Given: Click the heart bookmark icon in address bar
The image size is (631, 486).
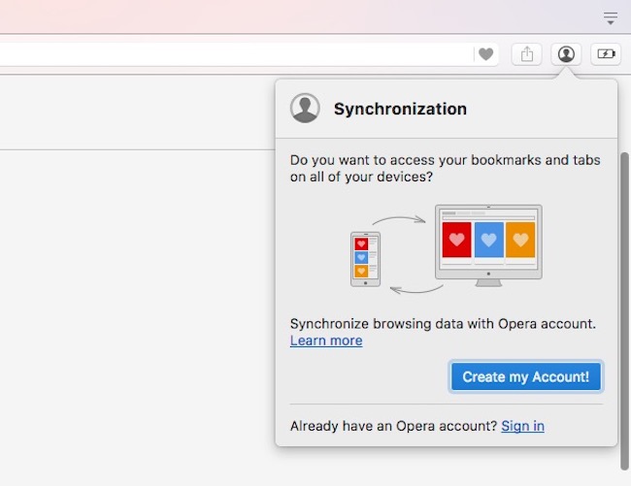Looking at the screenshot, I should 486,54.
